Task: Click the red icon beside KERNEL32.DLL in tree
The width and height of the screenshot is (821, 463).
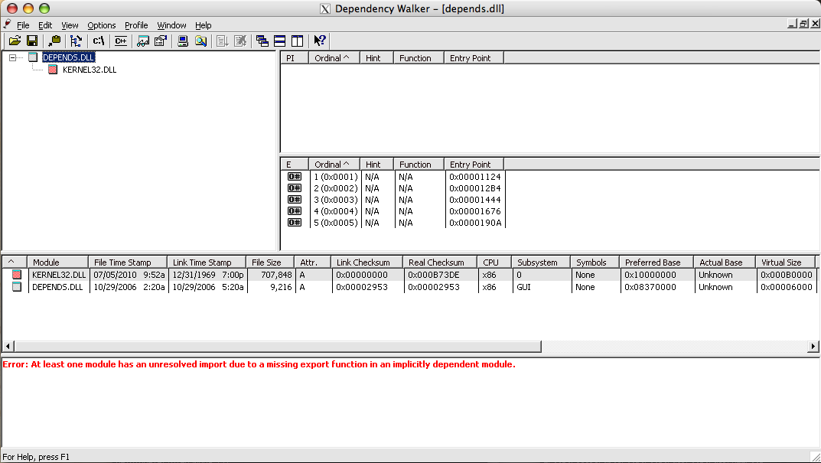Action: tap(53, 69)
